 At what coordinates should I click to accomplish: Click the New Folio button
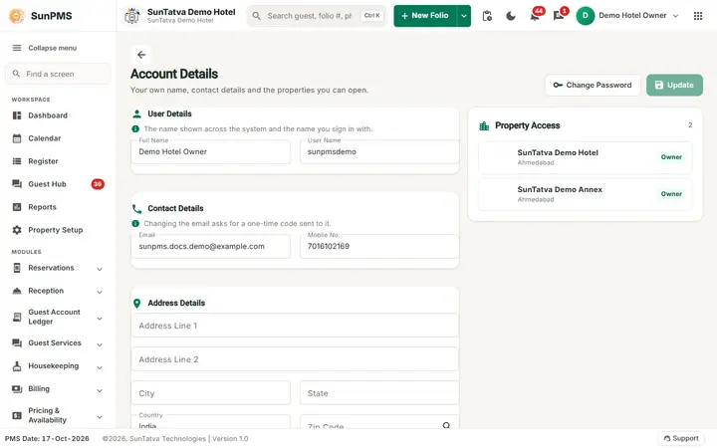click(425, 16)
